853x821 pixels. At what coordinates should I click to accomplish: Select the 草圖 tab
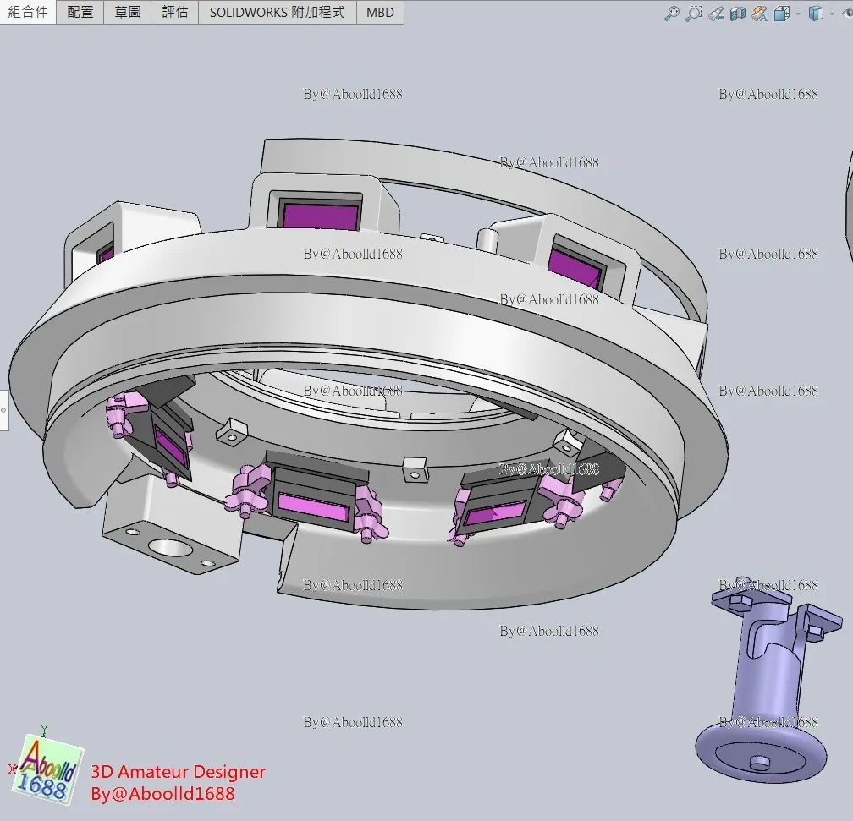tap(127, 12)
